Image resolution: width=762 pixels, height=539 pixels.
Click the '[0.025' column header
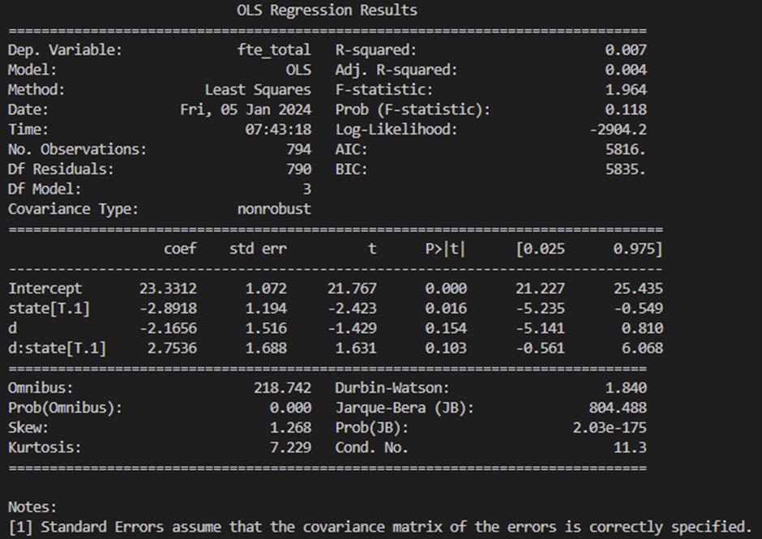(541, 249)
